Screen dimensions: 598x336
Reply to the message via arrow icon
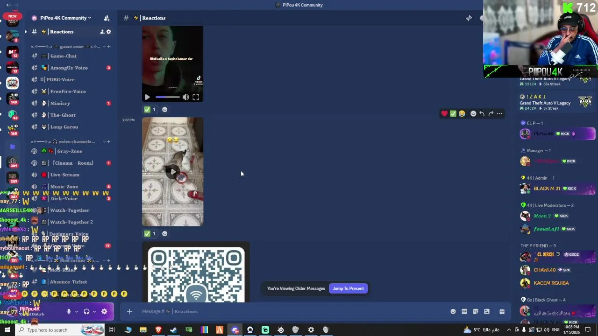coord(482,113)
